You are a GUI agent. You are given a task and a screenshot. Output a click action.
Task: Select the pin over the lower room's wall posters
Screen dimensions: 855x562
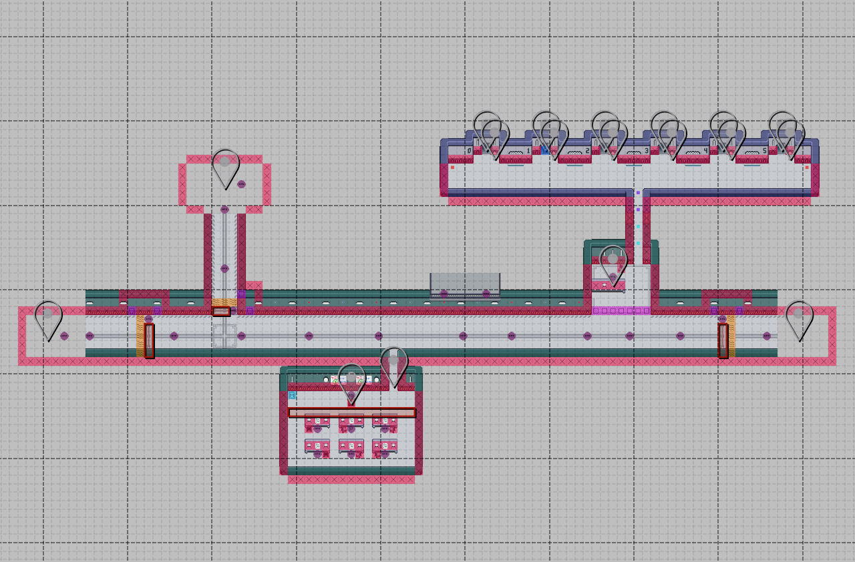click(x=351, y=384)
